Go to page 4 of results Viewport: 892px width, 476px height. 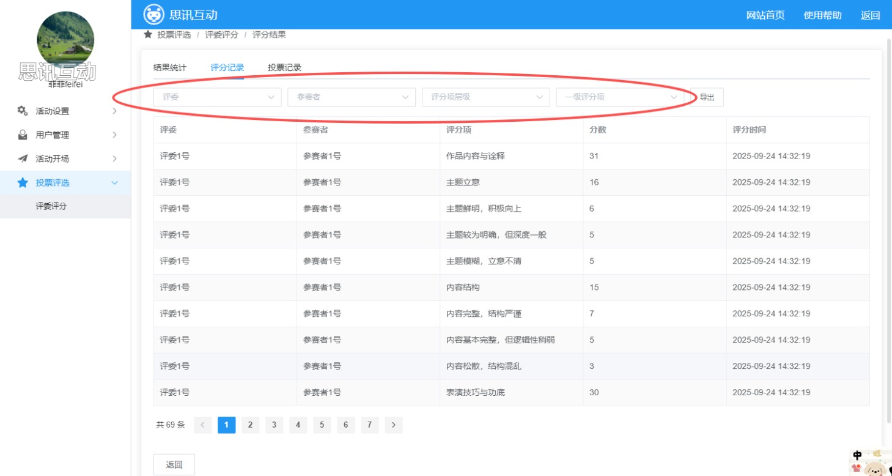[x=298, y=425]
